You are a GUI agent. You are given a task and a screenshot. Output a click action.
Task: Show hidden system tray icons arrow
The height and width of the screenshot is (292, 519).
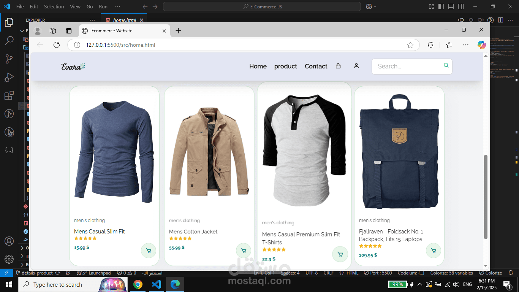point(420,284)
